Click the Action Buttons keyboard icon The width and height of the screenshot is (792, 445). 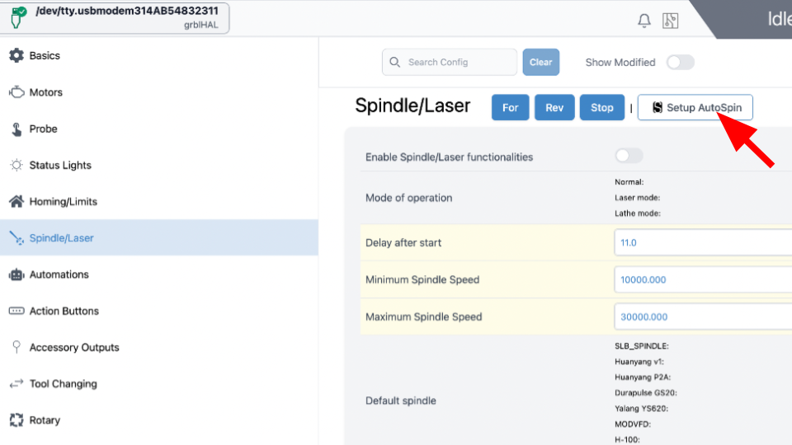16,311
